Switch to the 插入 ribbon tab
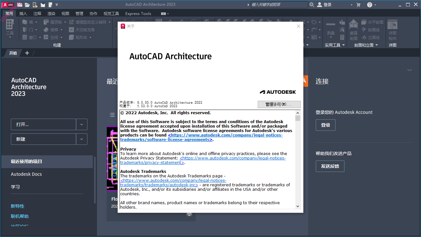421x237 pixels. click(x=23, y=13)
